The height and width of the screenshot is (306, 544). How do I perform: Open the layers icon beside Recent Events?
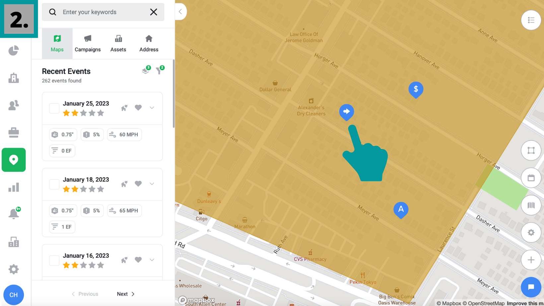(x=146, y=71)
